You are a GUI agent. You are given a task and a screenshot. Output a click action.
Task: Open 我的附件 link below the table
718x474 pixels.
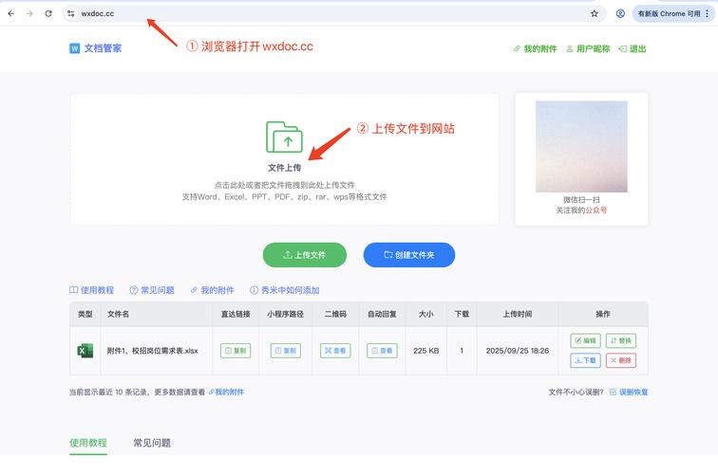227,392
